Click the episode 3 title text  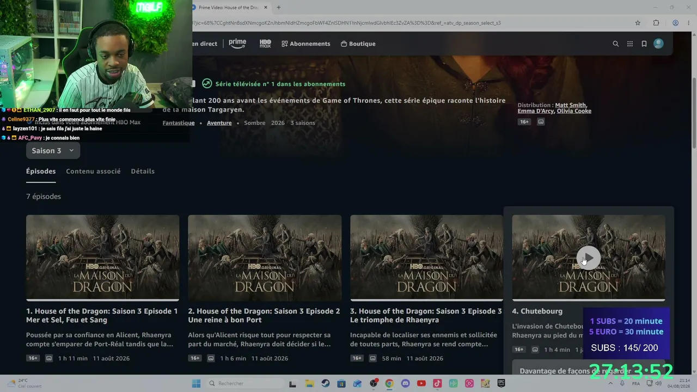pos(426,316)
